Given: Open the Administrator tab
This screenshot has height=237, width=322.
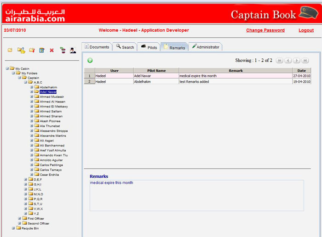Looking at the screenshot, I should point(205,47).
